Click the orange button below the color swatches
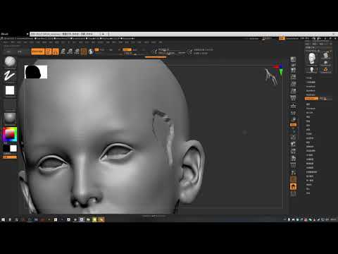Screen dimensions: 338x254 tap(10, 157)
